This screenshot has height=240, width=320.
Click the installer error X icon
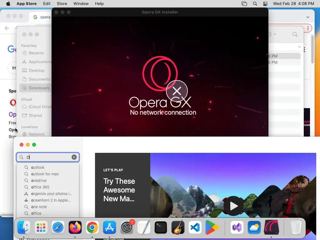coord(177,91)
